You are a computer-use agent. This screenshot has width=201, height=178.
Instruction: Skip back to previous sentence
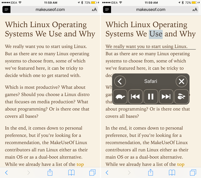135,96
